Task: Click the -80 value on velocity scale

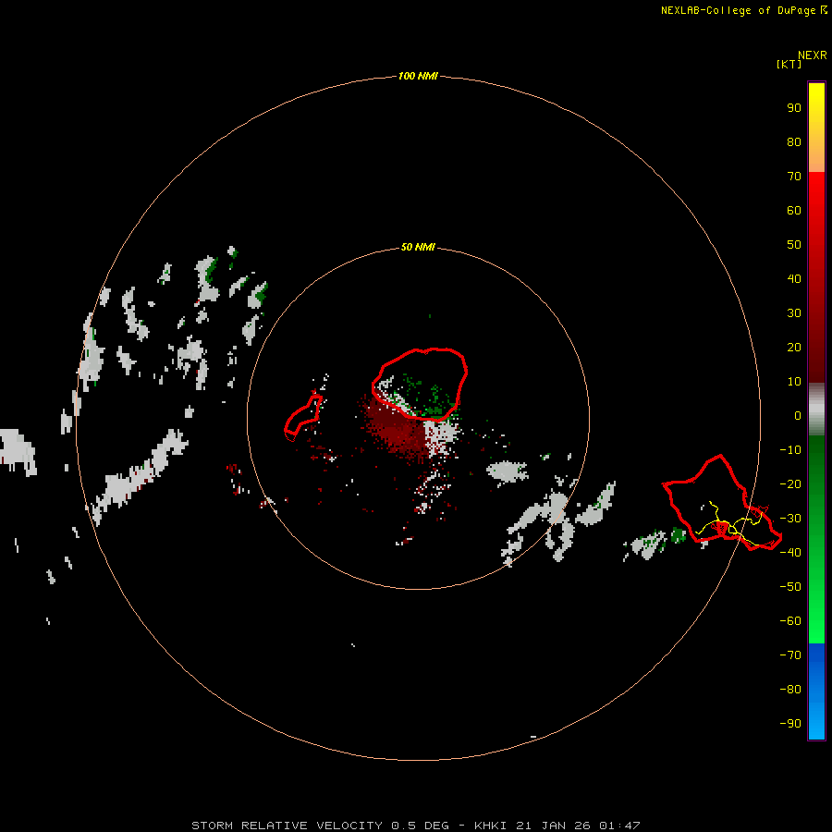Action: (790, 690)
